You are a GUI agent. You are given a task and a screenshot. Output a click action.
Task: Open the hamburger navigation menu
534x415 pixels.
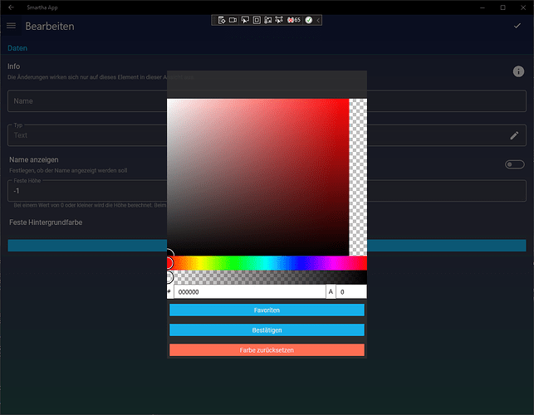coord(12,26)
